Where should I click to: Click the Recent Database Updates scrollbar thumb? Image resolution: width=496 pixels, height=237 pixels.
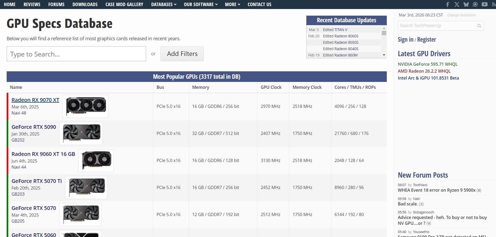pos(384,33)
